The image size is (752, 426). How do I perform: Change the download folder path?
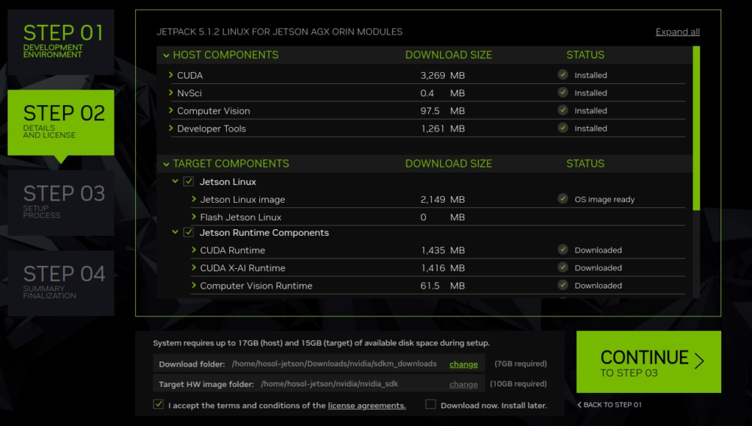tap(463, 364)
